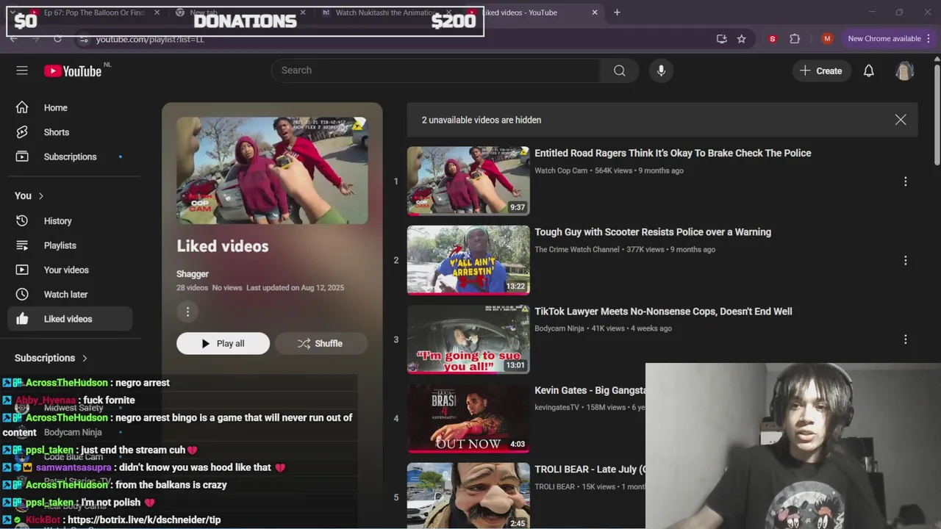Click the magnifier search button
The image size is (941, 529).
coord(620,71)
